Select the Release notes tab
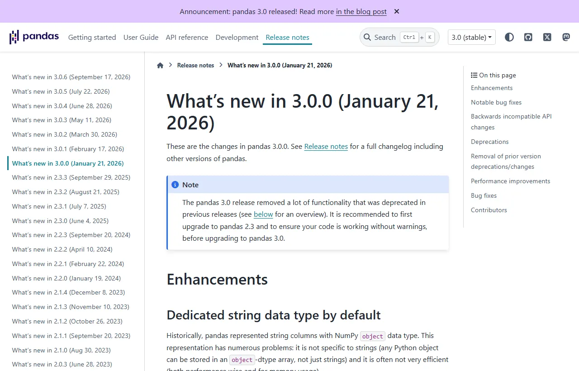The image size is (579, 371). 288,37
